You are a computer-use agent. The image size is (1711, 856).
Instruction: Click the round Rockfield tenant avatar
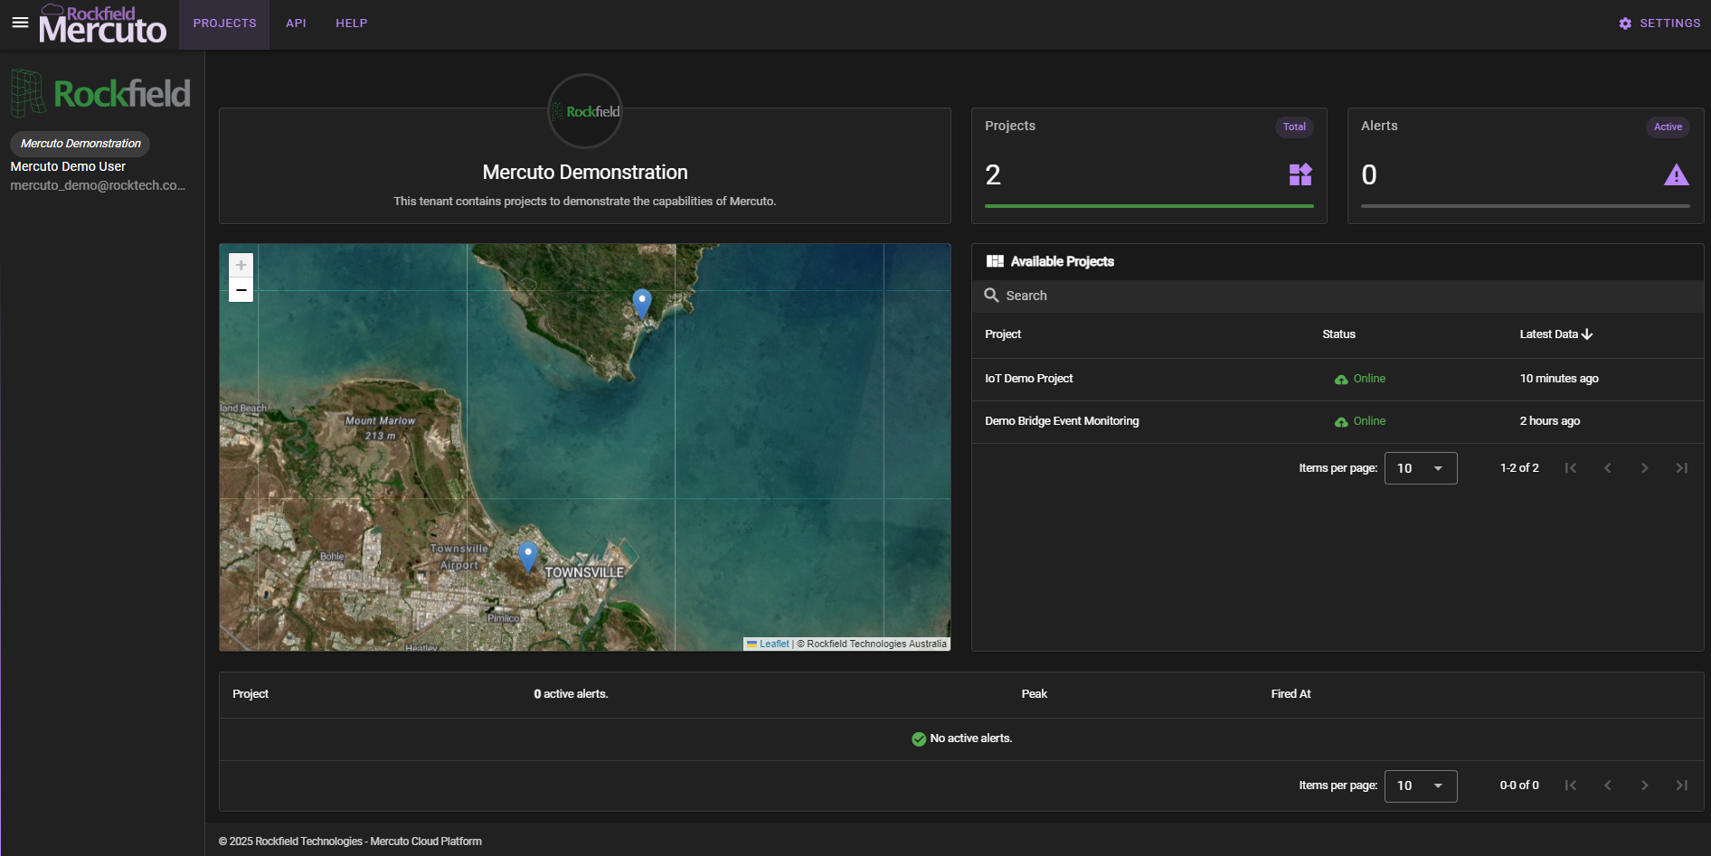pos(585,111)
